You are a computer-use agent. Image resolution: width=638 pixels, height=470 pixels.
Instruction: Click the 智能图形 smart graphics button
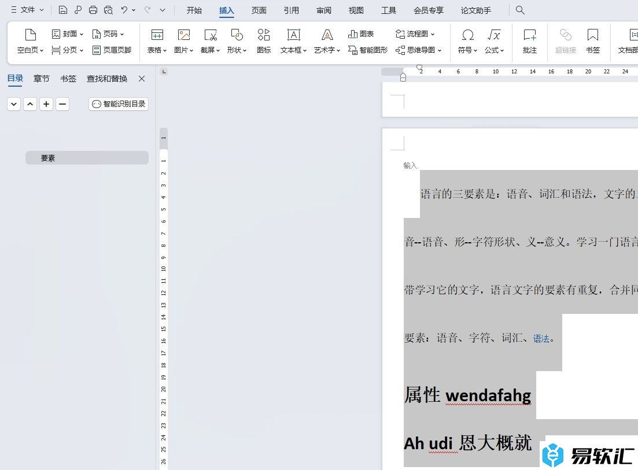368,50
